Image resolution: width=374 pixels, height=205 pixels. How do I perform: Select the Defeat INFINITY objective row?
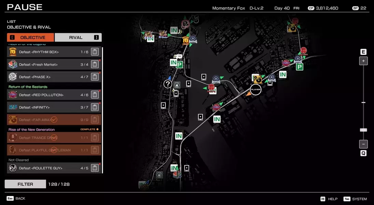(x=48, y=107)
